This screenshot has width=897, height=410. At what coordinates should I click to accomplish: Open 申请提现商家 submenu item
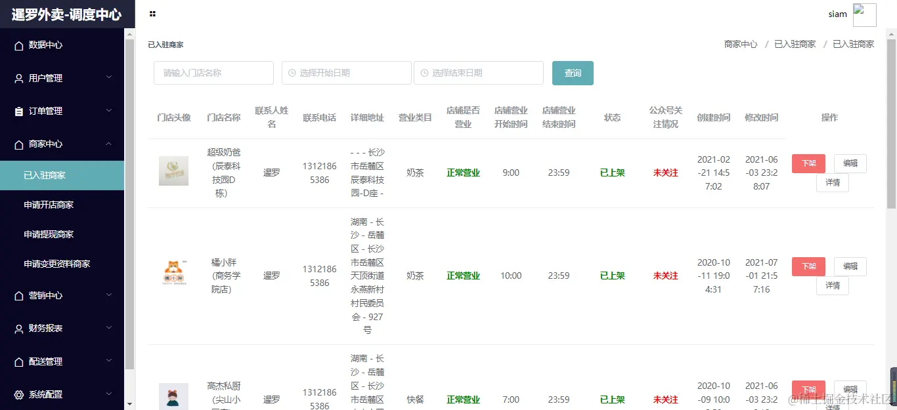click(x=62, y=234)
